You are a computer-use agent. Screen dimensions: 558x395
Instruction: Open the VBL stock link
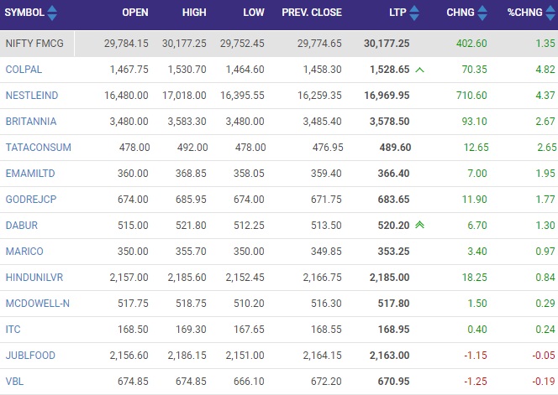pos(14,381)
